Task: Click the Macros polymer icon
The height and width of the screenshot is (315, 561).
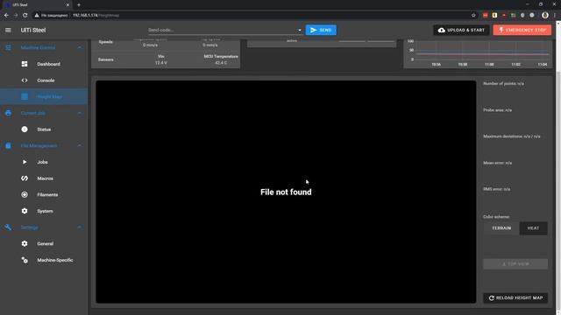Action: [x=25, y=178]
